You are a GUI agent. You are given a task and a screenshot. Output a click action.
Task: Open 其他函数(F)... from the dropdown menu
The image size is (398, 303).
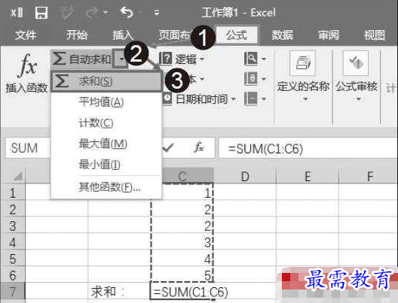click(x=106, y=187)
